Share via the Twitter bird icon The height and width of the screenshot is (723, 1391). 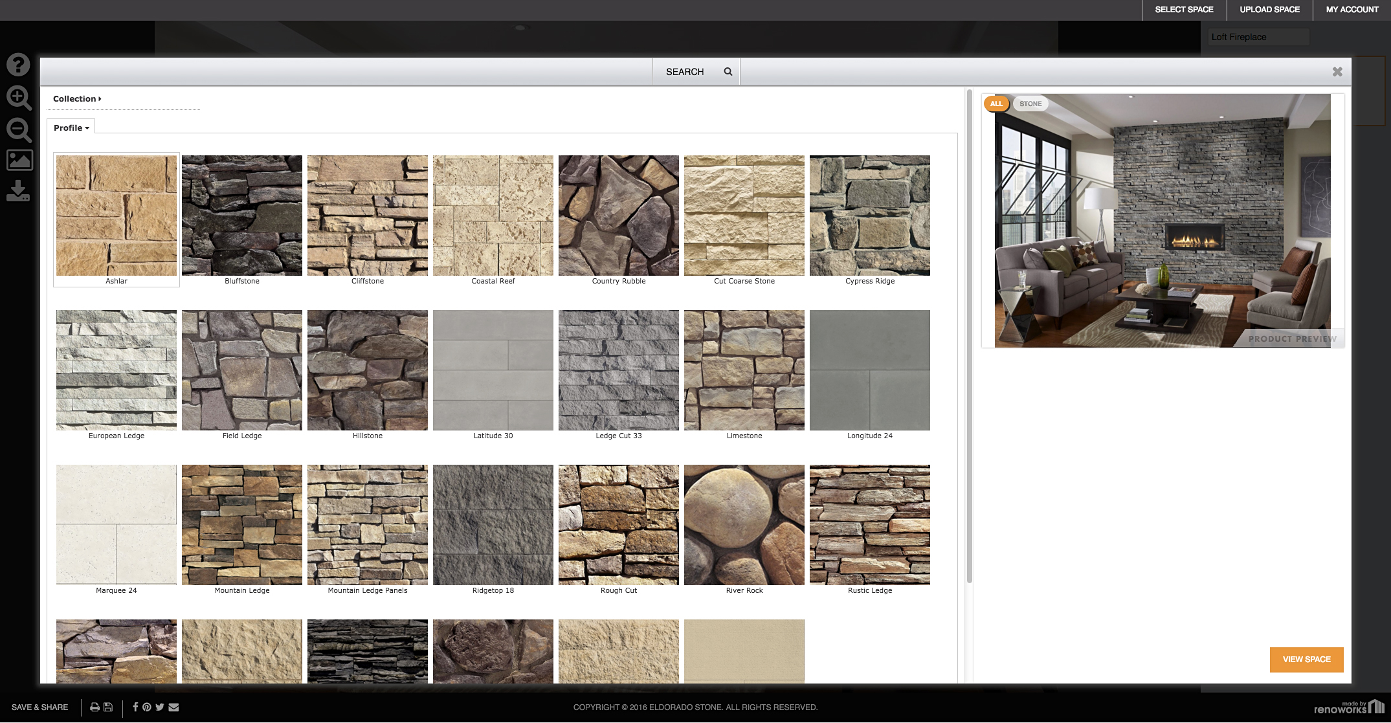(160, 707)
